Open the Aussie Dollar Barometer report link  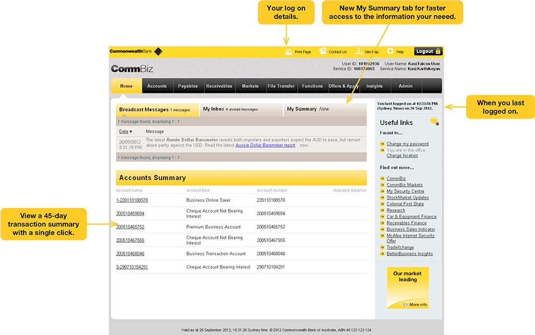pyautogui.click(x=265, y=145)
